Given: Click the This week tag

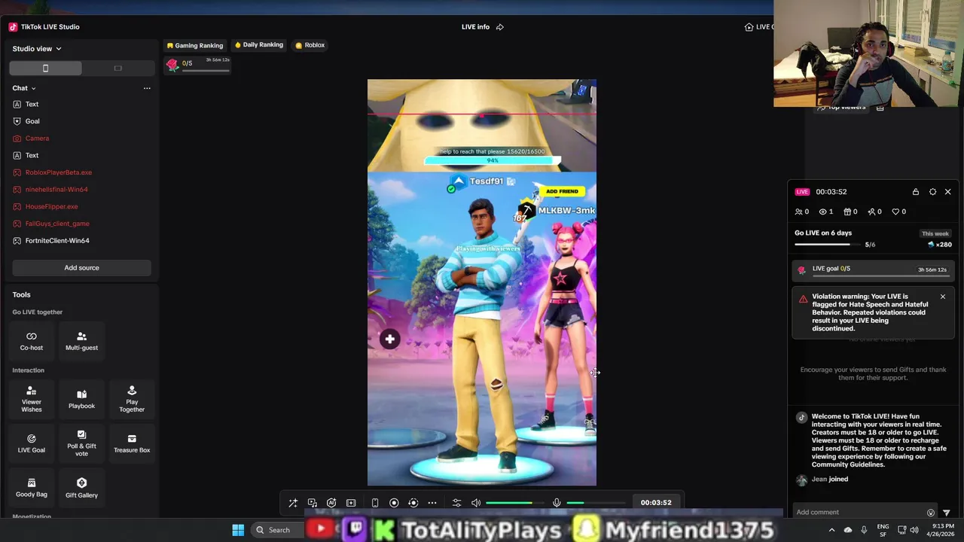Looking at the screenshot, I should point(935,234).
